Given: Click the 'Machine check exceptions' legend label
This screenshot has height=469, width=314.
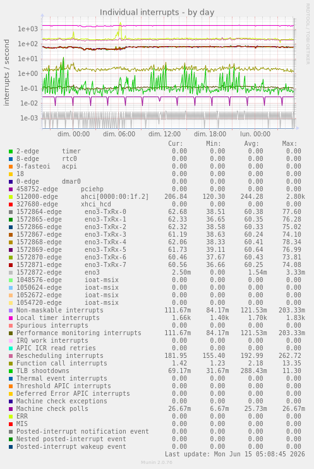Looking at the screenshot, I should [62, 401].
